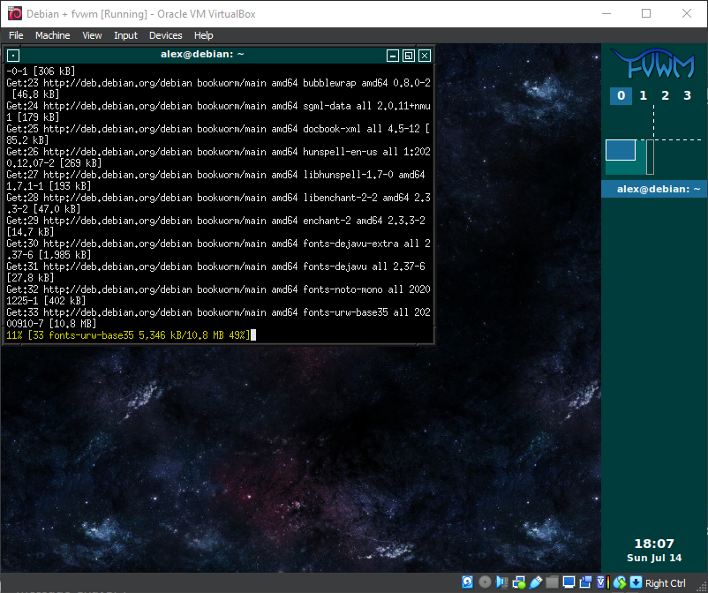Click the 18:07 clock in the panel
This screenshot has height=593, width=708.
click(x=653, y=544)
